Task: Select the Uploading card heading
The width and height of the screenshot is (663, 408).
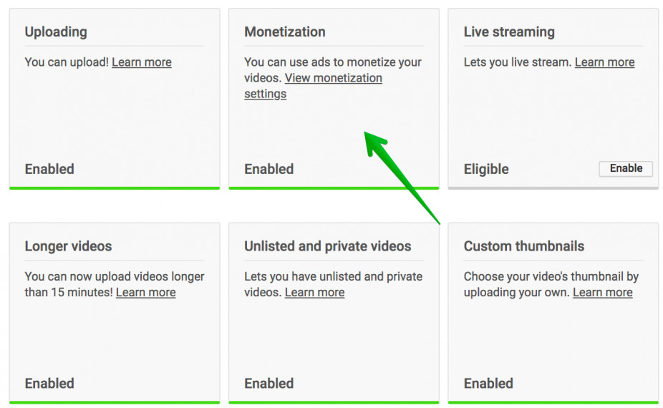Action: [x=56, y=32]
